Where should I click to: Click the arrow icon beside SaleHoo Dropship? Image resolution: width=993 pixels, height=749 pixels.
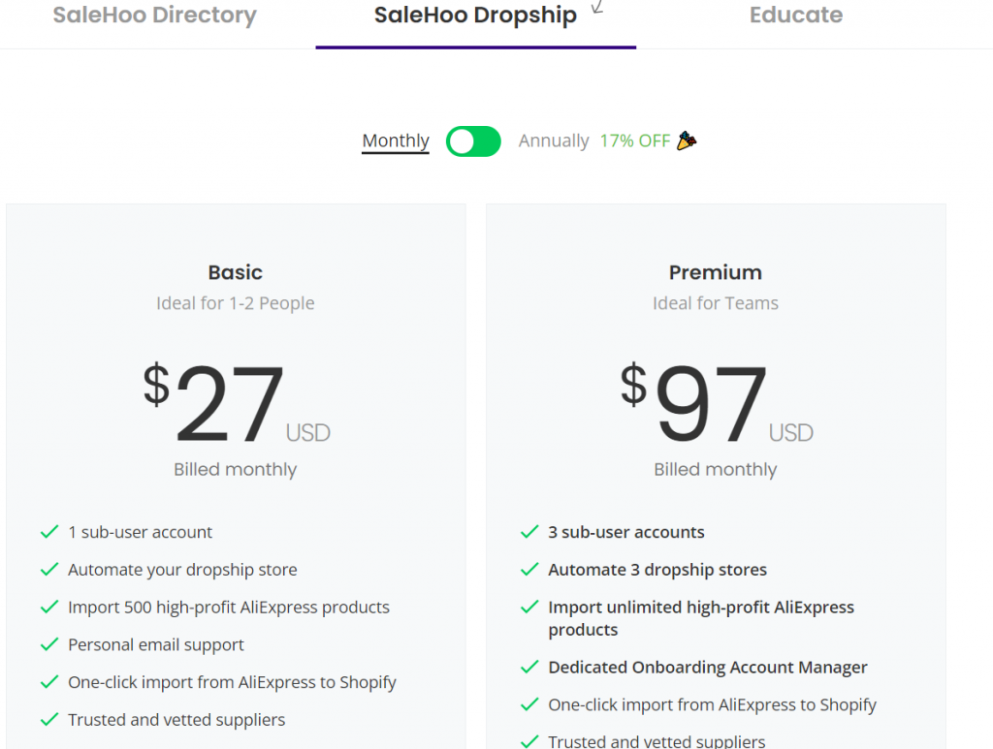click(597, 7)
